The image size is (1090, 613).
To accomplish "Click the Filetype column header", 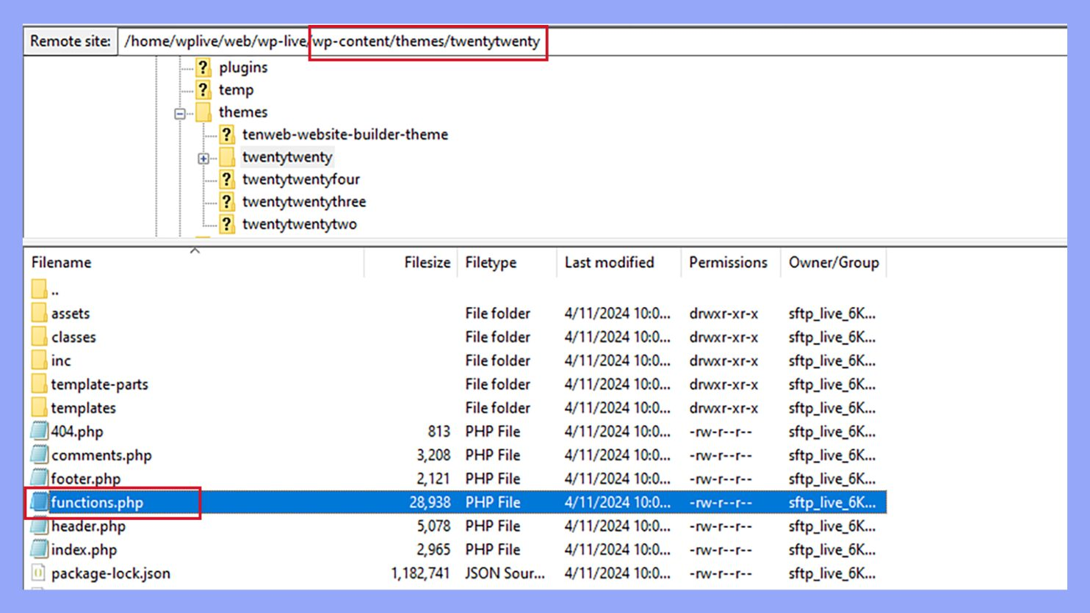I will coord(491,263).
